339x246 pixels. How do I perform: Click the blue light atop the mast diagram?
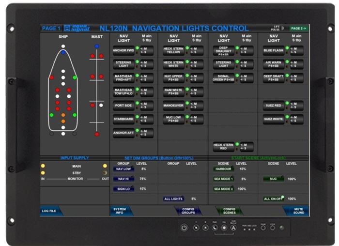point(97,46)
